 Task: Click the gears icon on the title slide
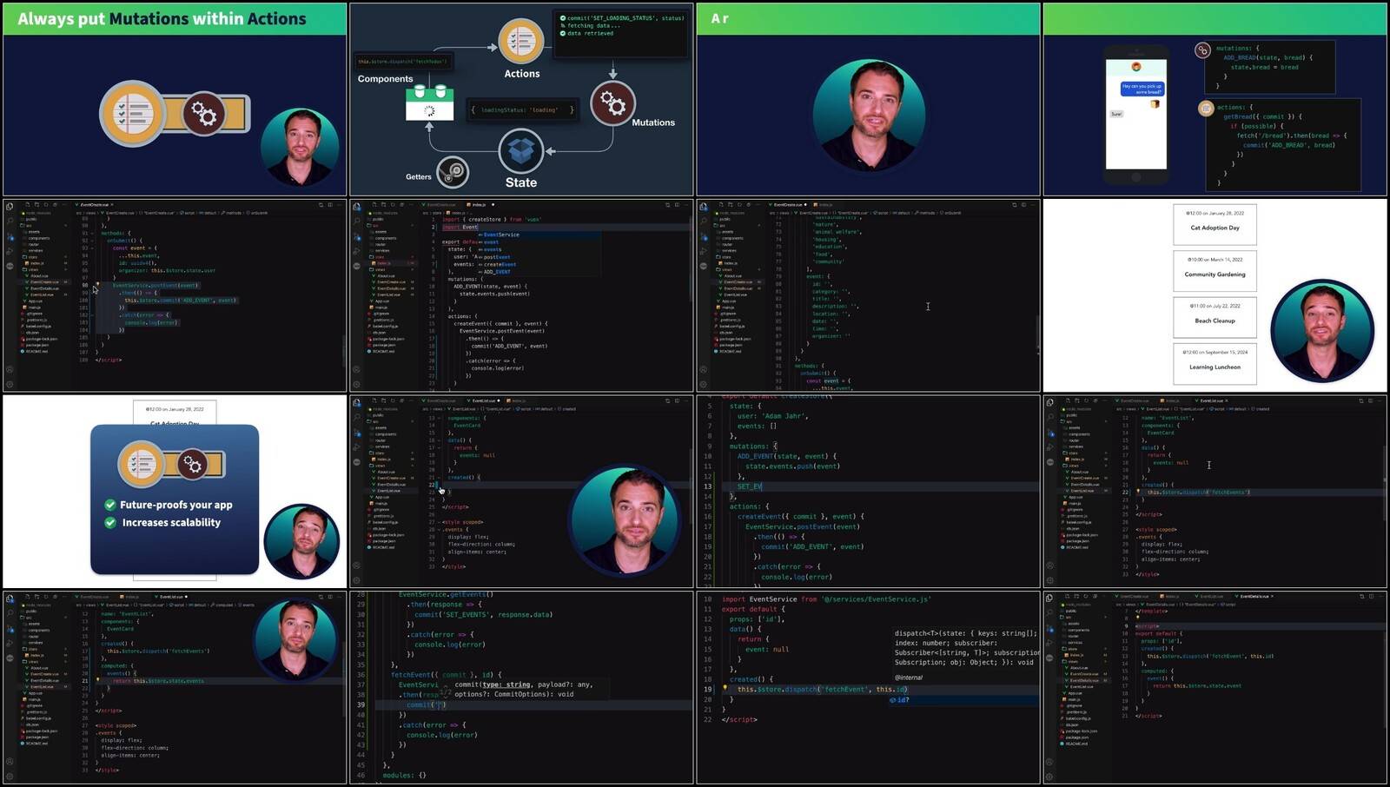203,113
